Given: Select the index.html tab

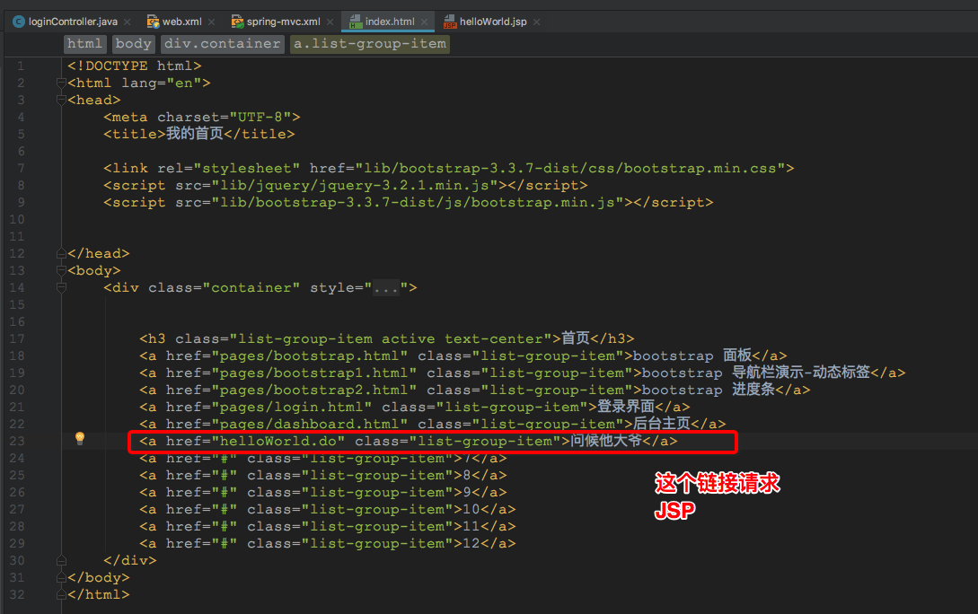Looking at the screenshot, I should [x=389, y=22].
